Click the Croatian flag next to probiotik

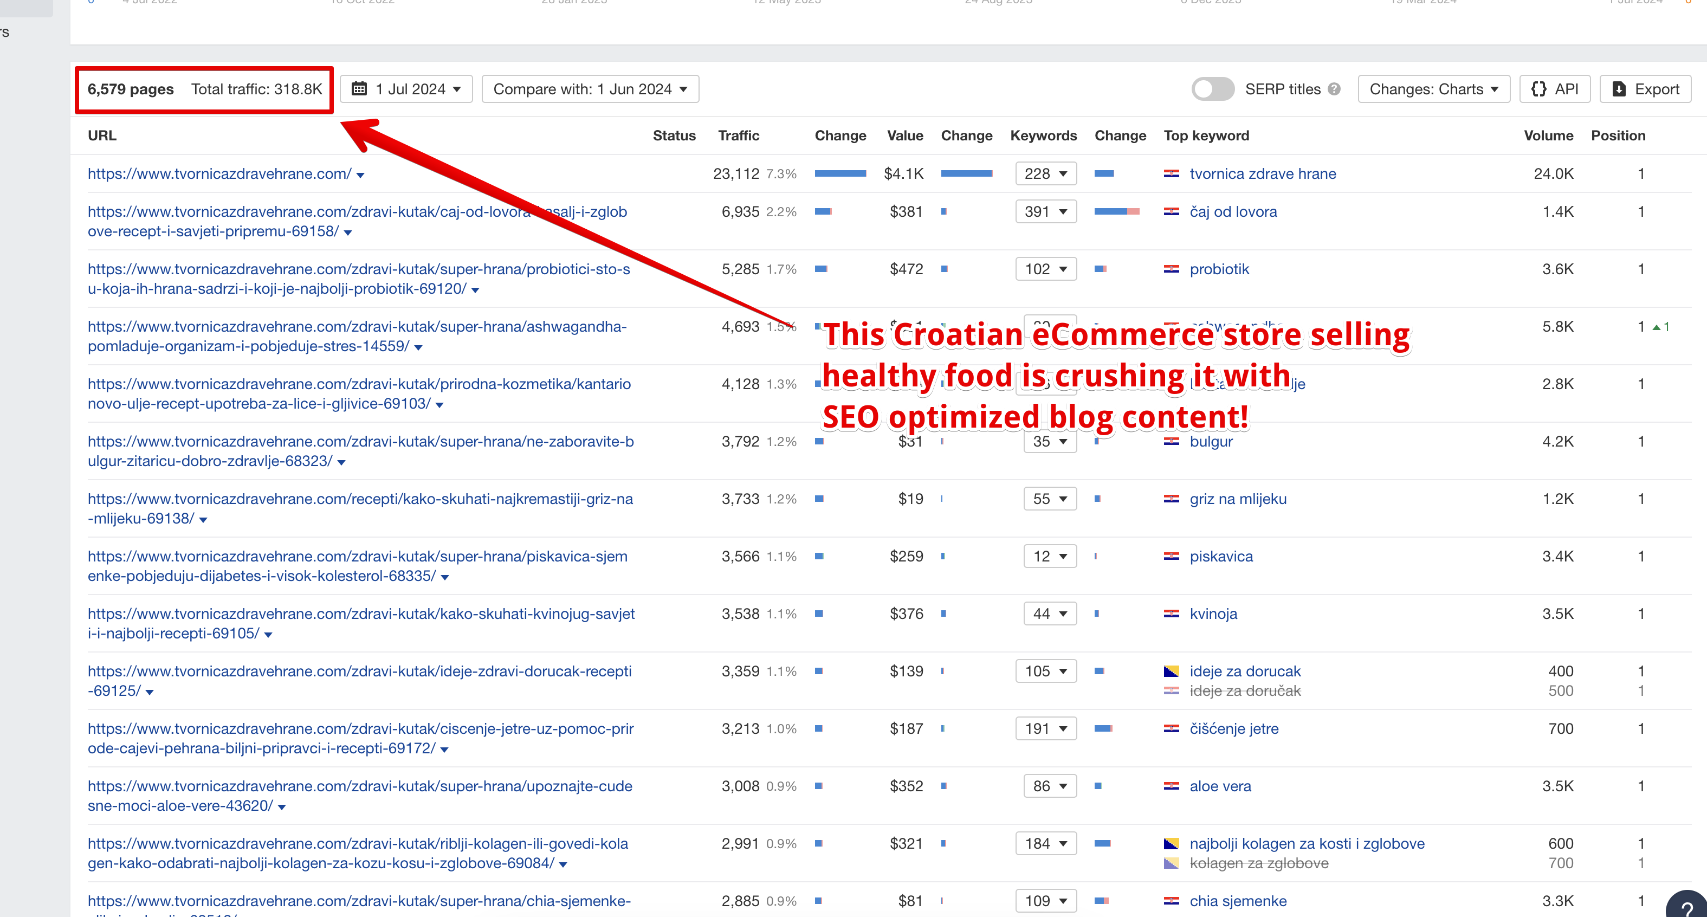pos(1171,269)
